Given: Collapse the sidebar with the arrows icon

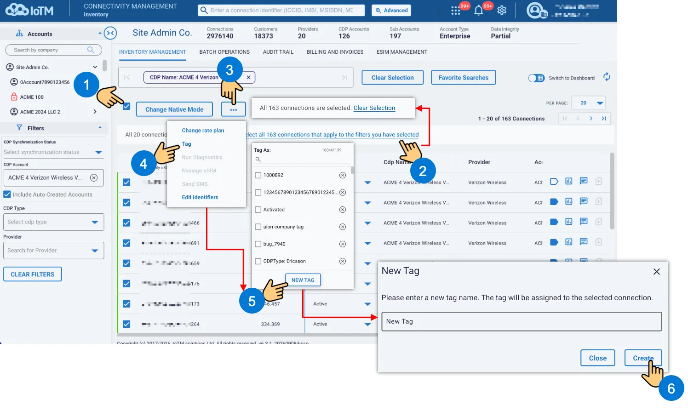Looking at the screenshot, I should (110, 33).
